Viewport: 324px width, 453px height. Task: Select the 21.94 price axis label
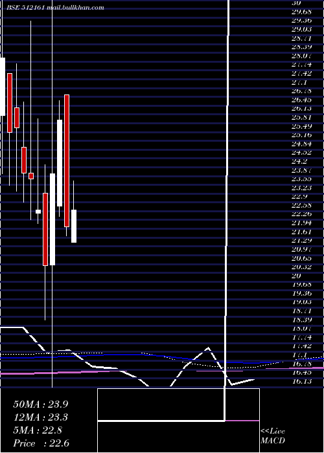pos(302,223)
